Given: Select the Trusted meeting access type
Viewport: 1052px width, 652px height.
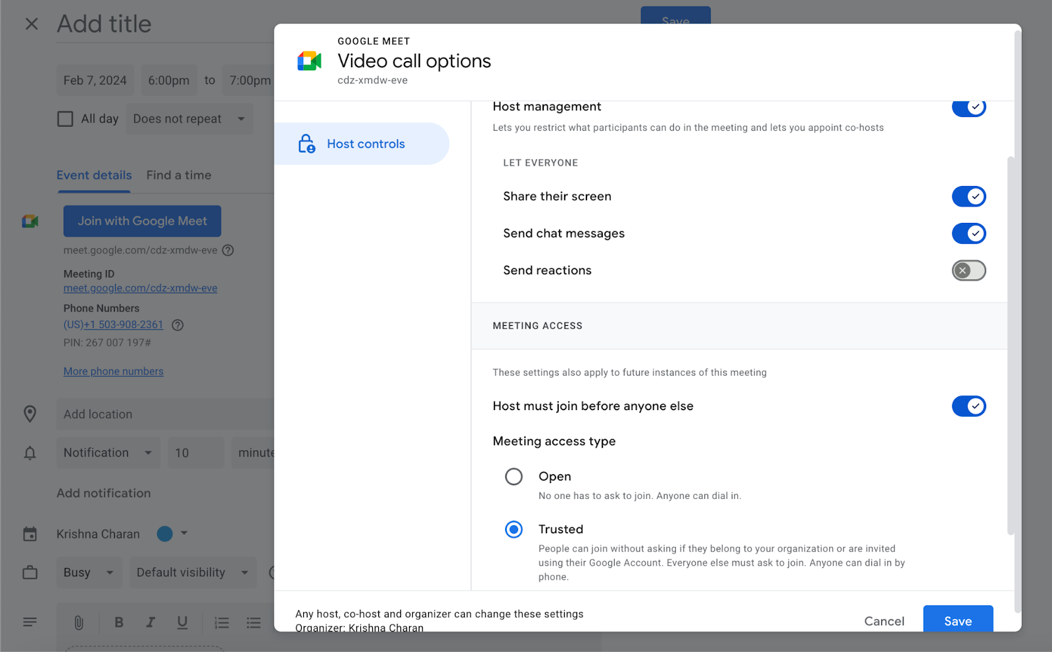Looking at the screenshot, I should [514, 529].
